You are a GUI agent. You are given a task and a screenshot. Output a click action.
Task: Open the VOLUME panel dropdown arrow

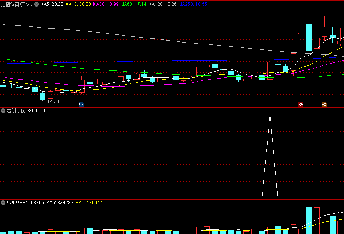[x=3, y=203]
